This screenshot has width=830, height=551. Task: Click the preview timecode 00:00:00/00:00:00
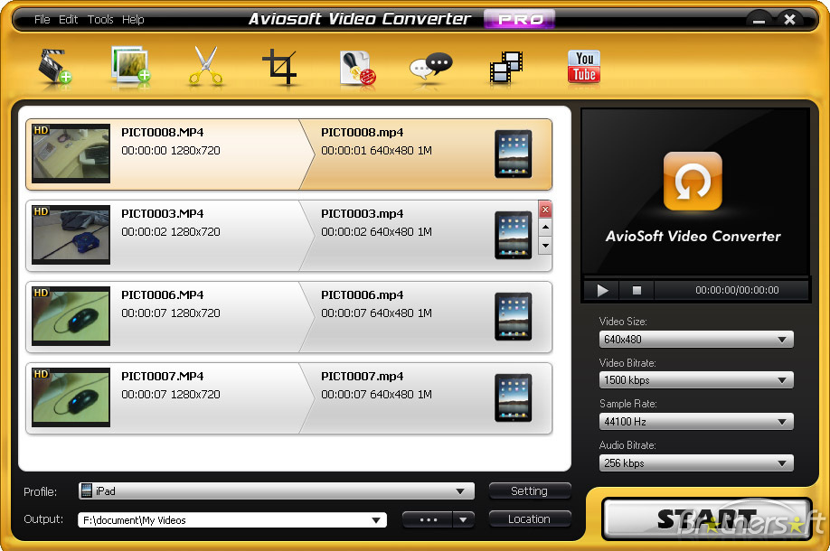737,290
